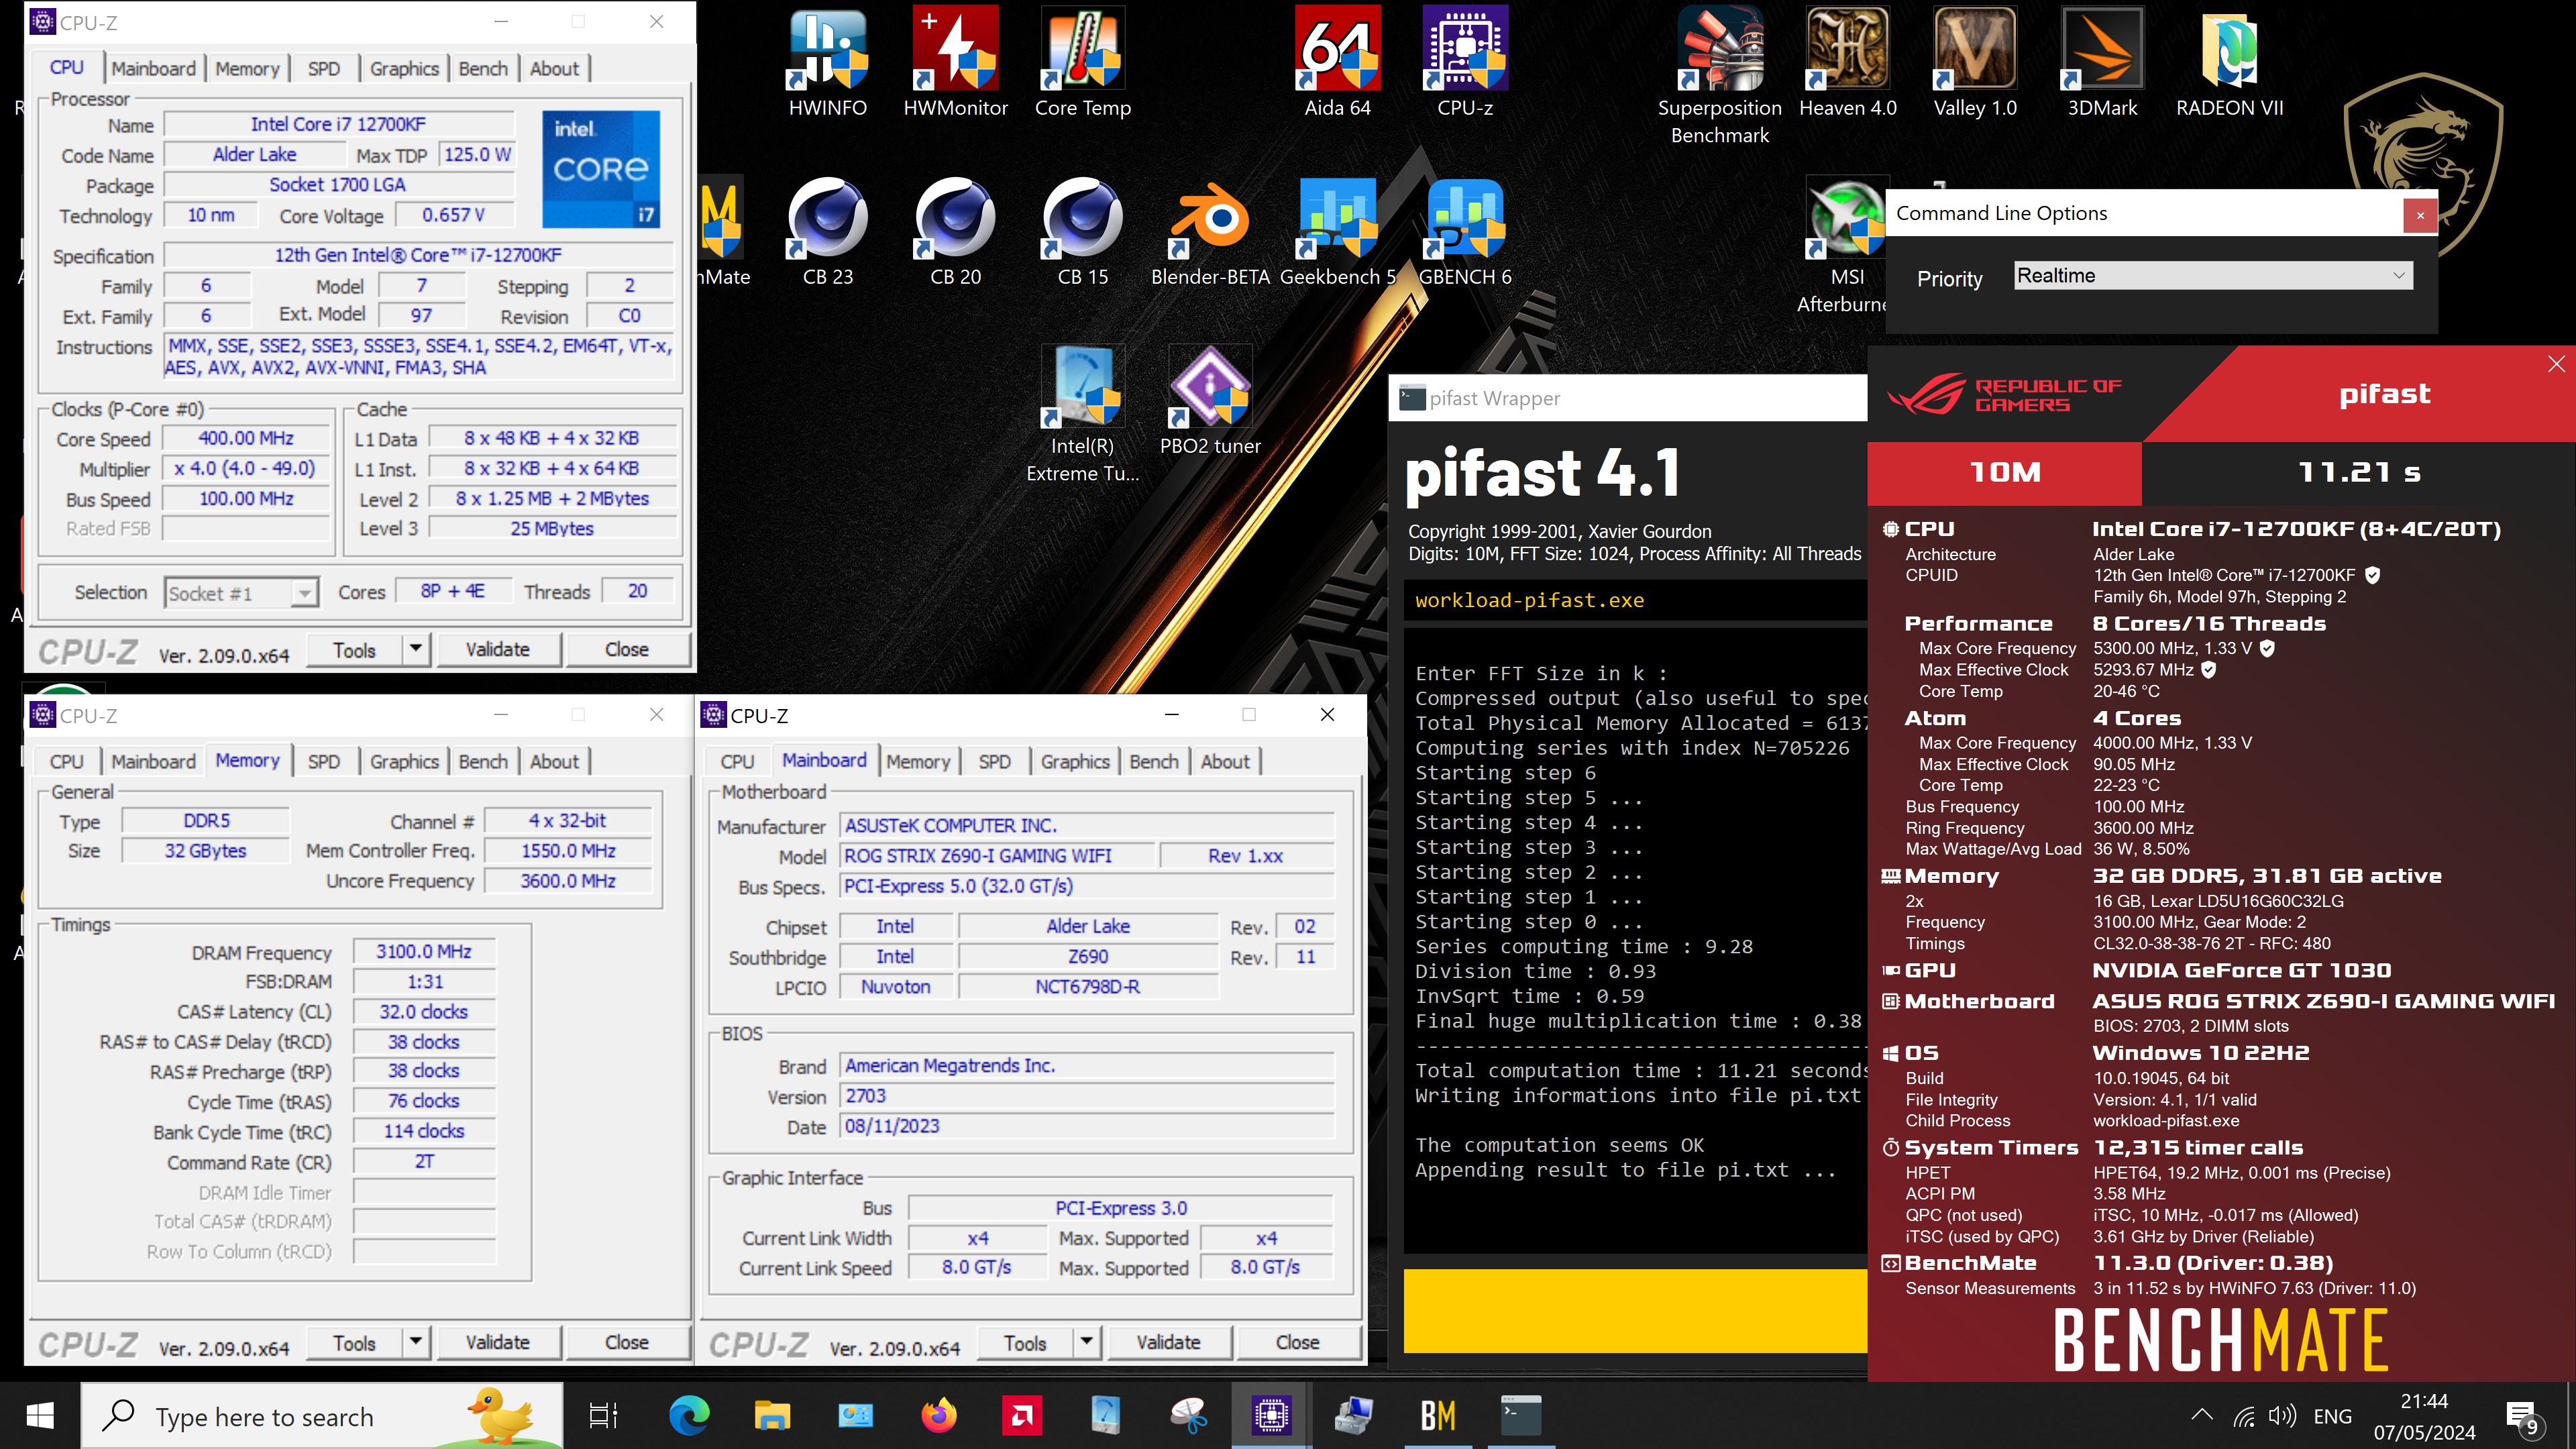Open the clock showing 21:44 on the taskbar

coord(2424,1416)
